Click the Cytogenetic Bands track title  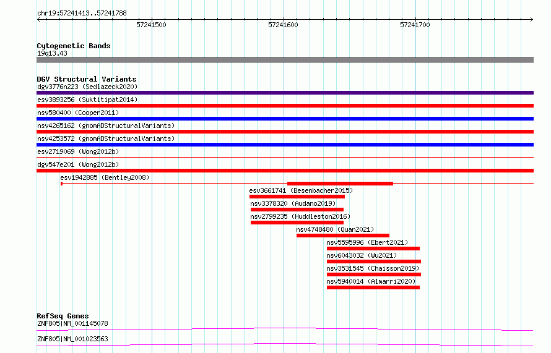[74, 46]
